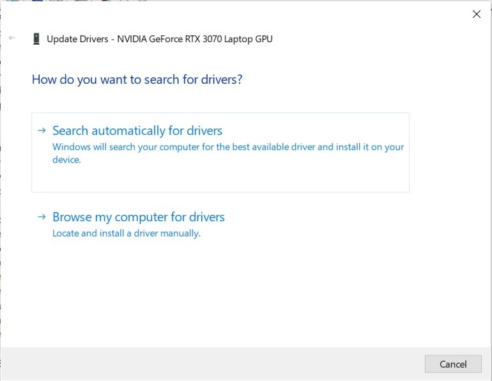Go back with the back arrow

12,38
